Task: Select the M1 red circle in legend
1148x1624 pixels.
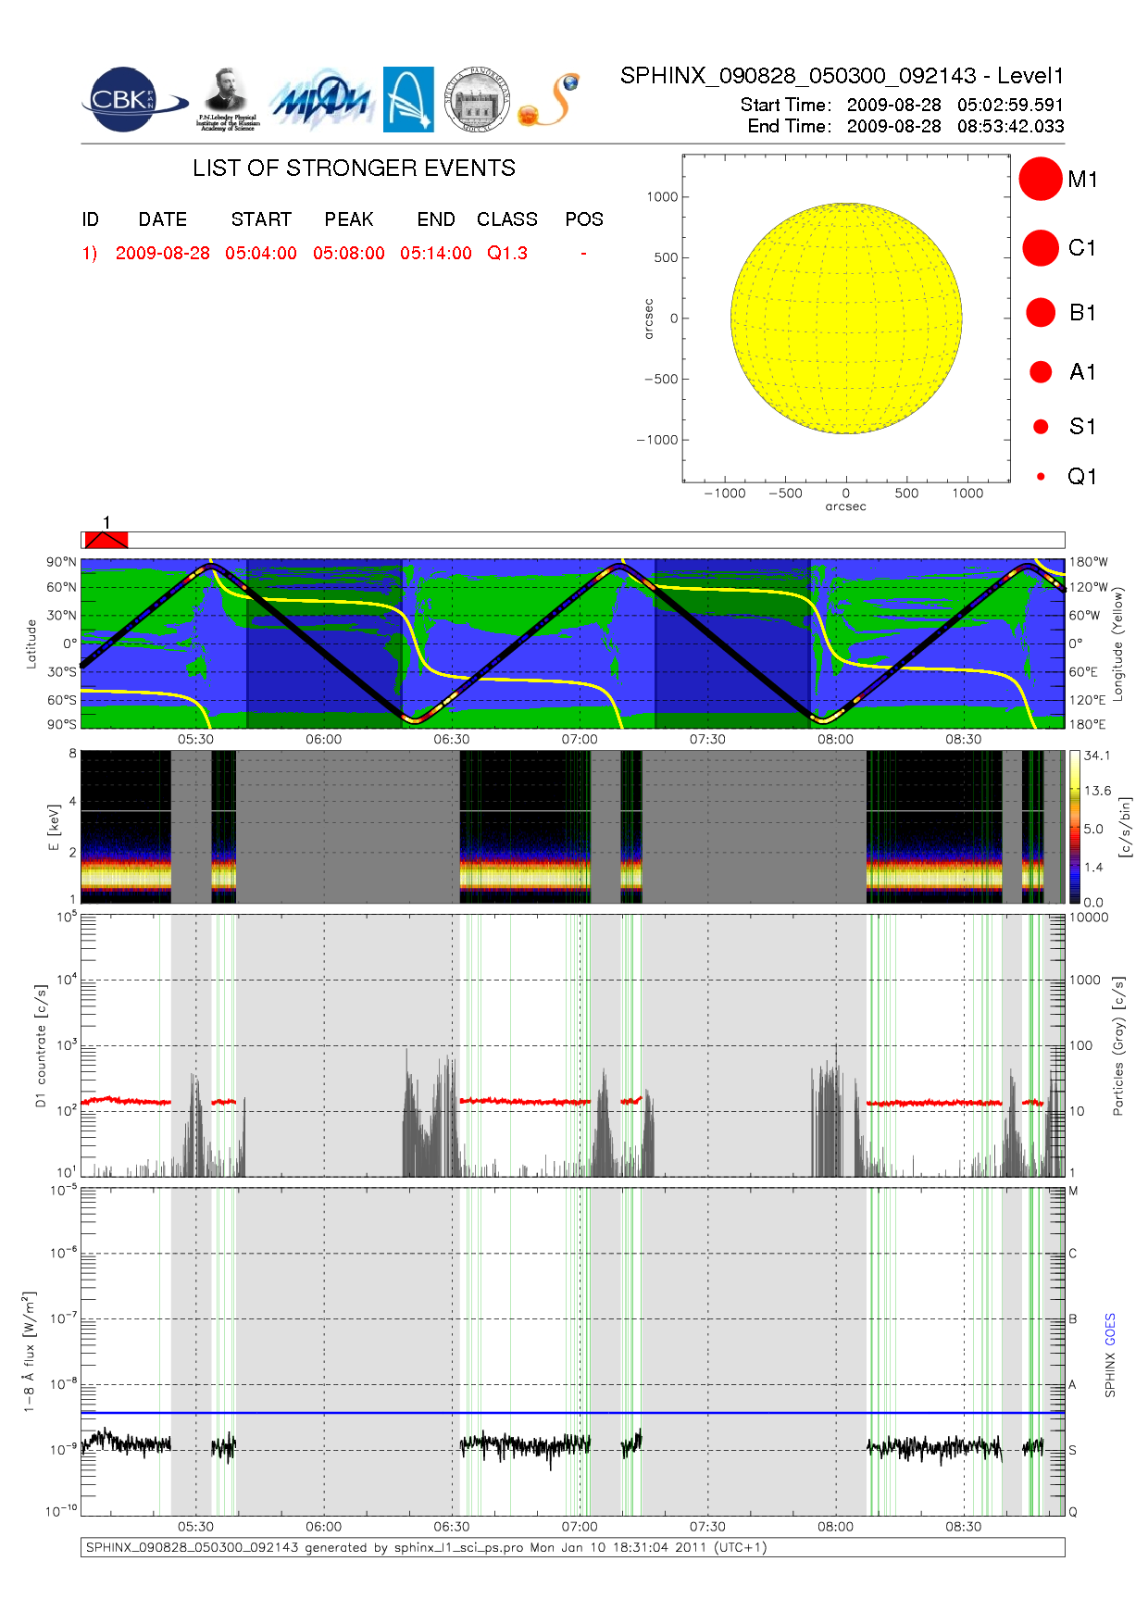Action: 1040,179
